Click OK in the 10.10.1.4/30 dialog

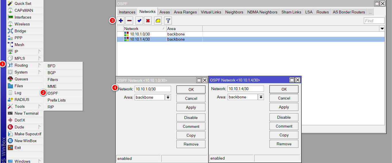(284, 89)
